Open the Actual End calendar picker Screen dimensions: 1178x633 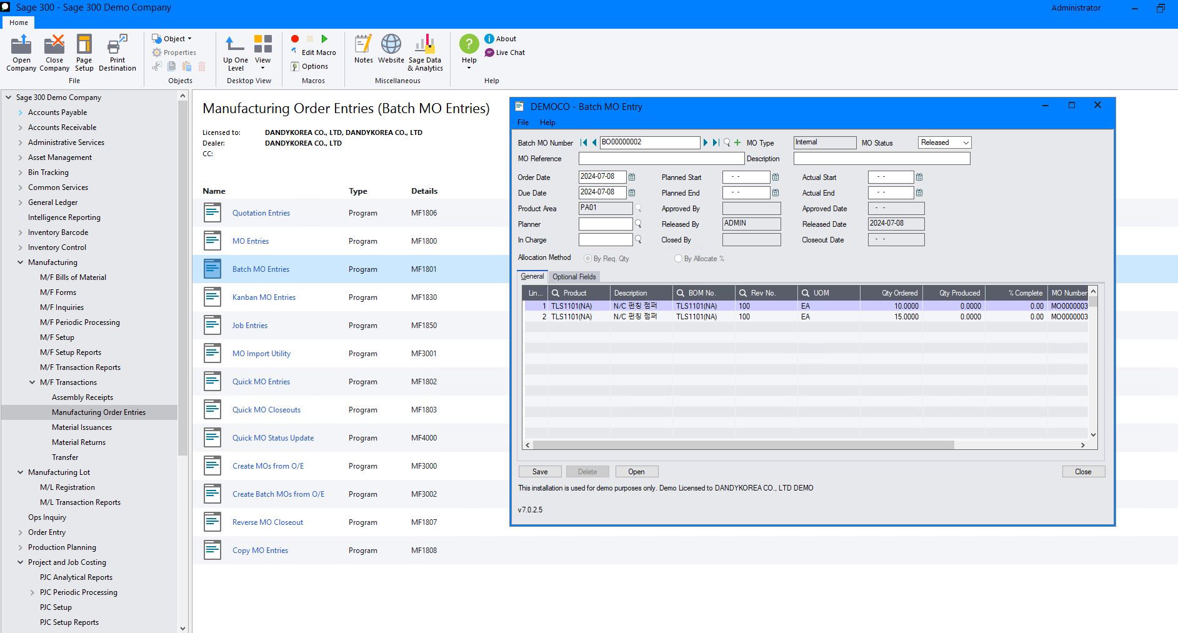pos(919,192)
